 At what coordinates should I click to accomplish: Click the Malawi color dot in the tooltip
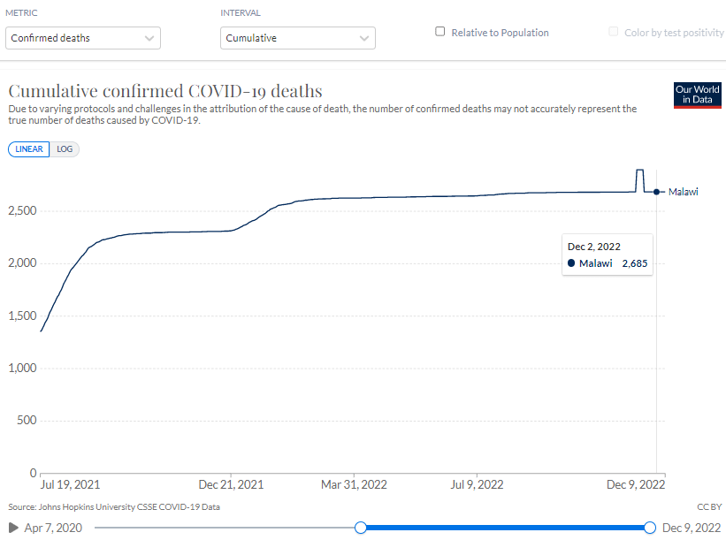571,263
